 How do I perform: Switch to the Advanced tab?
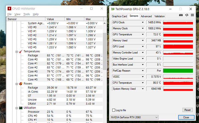point(146,16)
